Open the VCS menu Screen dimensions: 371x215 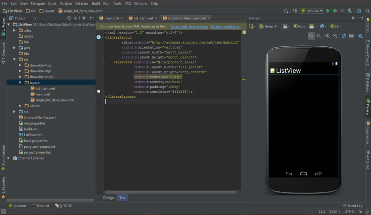(x=128, y=3)
